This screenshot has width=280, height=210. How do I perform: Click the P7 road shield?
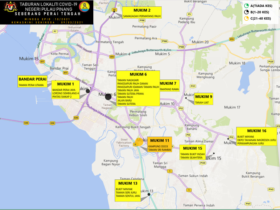[55, 32]
